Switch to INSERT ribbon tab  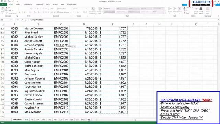point(18,4)
